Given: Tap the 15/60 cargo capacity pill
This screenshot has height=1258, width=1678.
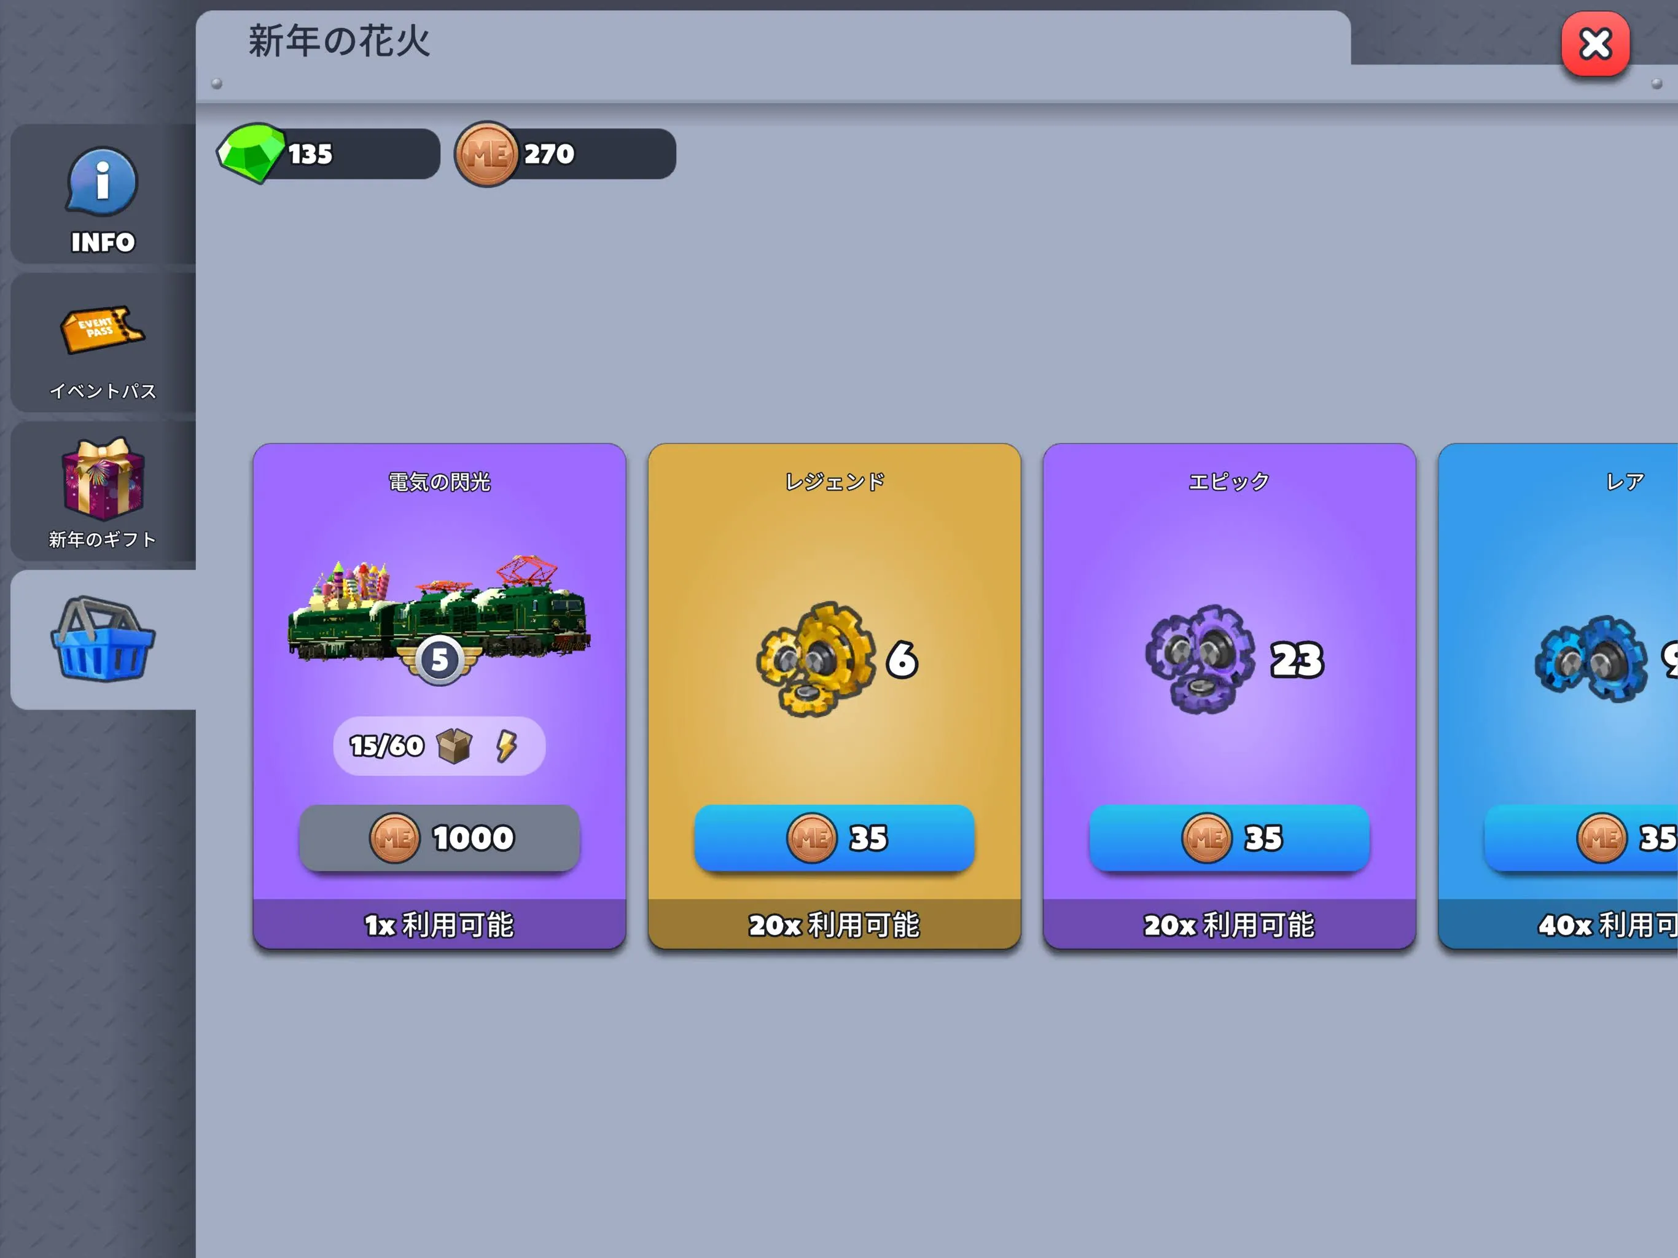Looking at the screenshot, I should pos(439,746).
